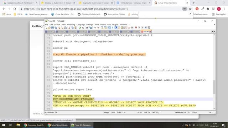Click the Save All icon in Notepad++
This screenshot has height=128, width=228.
[x=56, y=28]
